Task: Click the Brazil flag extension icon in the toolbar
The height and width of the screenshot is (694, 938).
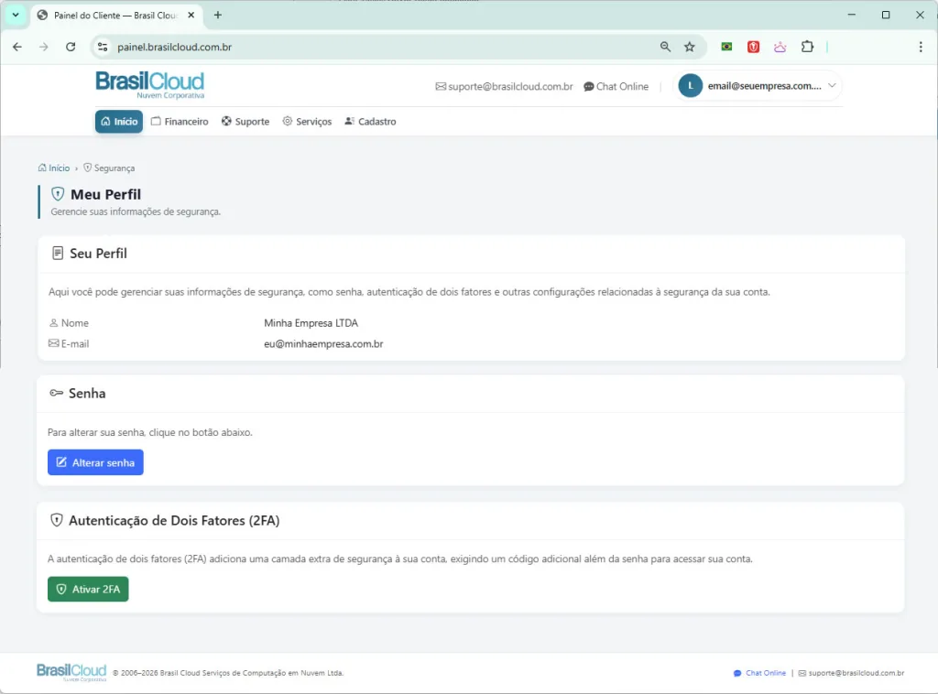Action: [x=726, y=47]
